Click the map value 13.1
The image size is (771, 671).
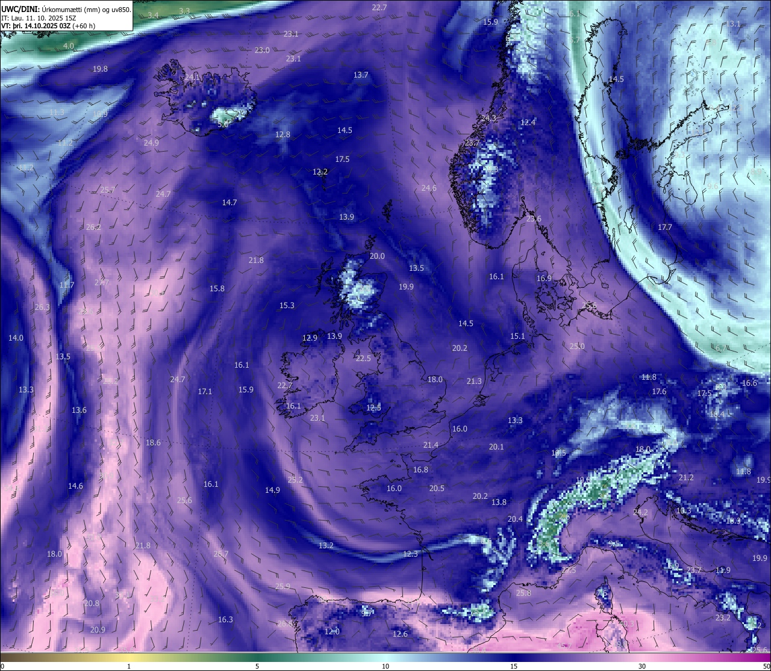pos(733,23)
